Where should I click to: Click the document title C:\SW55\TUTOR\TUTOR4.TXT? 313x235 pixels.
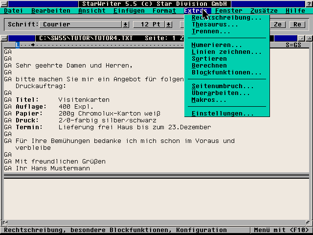(86, 38)
